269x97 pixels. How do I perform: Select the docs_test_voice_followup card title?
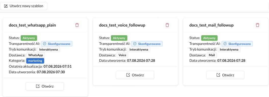pyautogui.click(x=122, y=25)
